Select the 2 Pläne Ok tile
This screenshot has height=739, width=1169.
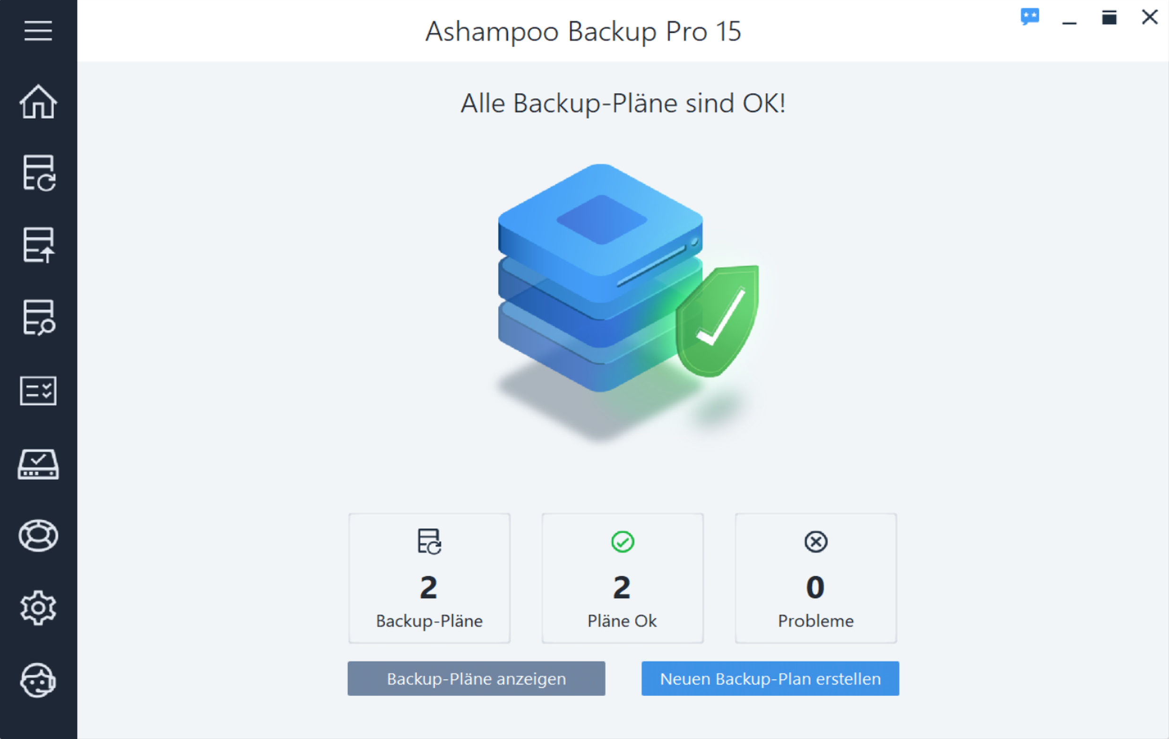coord(623,578)
